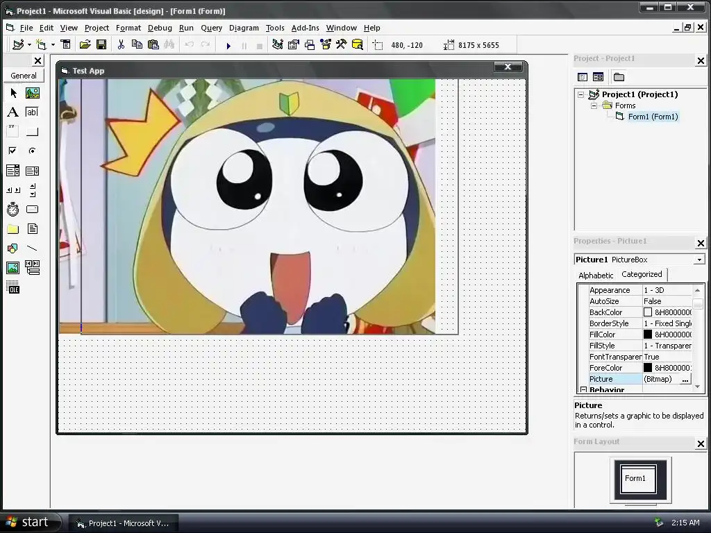Image resolution: width=711 pixels, height=533 pixels.
Task: Select the General toolbox tab
Action: (24, 76)
